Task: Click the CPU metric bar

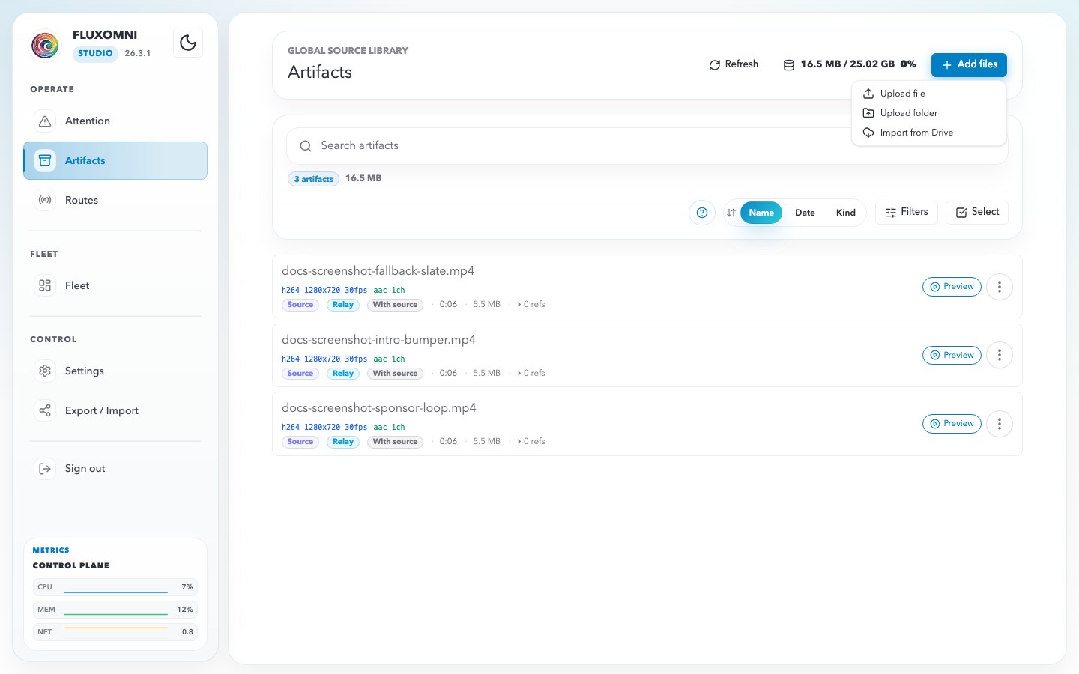Action: tap(115, 587)
